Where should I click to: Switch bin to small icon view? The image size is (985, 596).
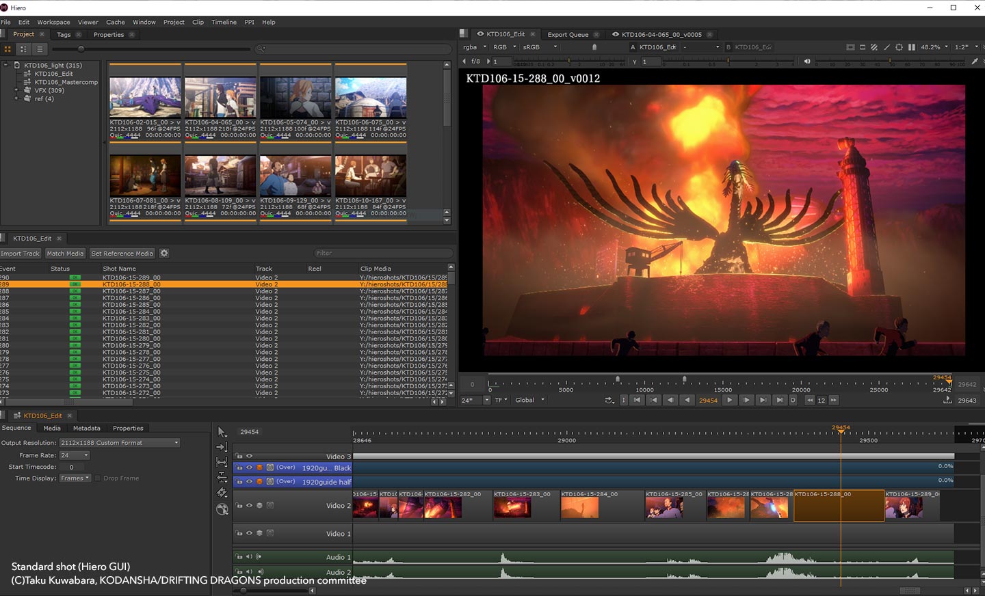[24, 49]
